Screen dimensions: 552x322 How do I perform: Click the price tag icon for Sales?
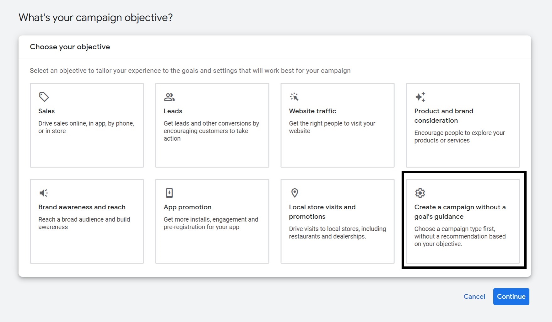click(x=44, y=97)
